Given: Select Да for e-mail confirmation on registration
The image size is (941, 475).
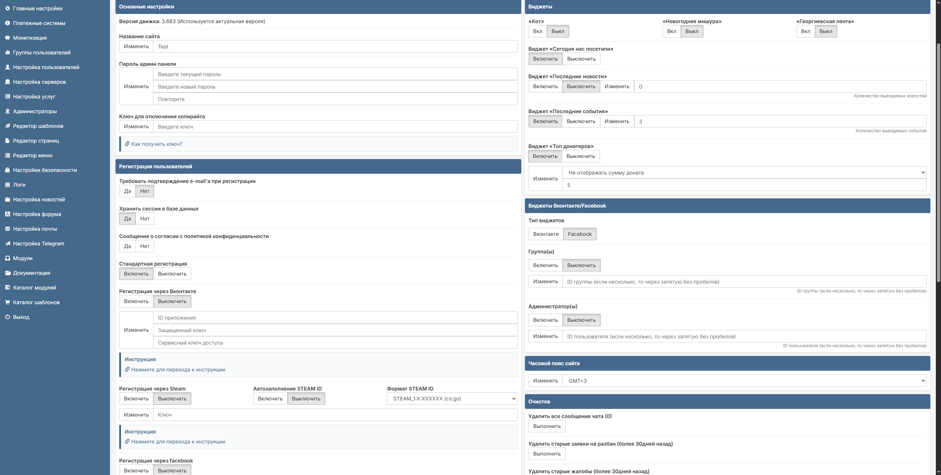Looking at the screenshot, I should click(x=127, y=191).
